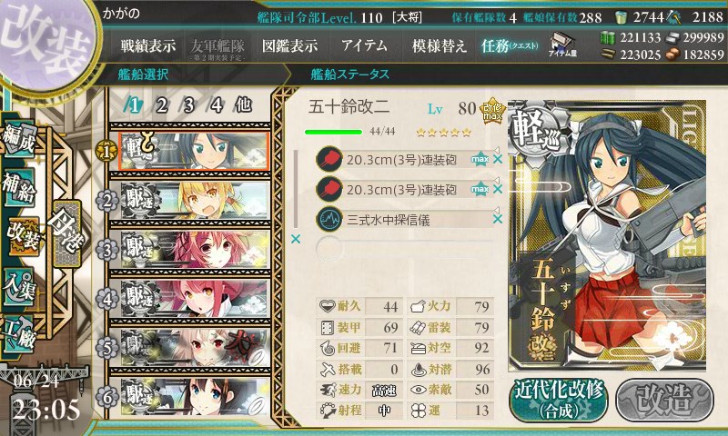Viewport: 728px width, 436px height.
Task: Remove the first 20.3cm(3号)連装砲 with its X
Action: click(498, 159)
